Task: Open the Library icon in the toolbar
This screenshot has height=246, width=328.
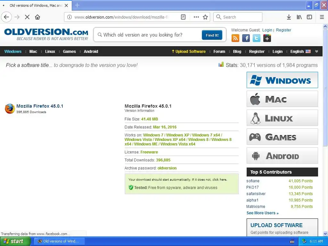Action: (299, 17)
